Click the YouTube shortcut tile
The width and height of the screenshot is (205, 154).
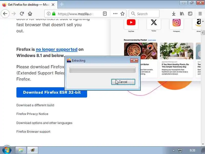pyautogui.click(x=131, y=24)
